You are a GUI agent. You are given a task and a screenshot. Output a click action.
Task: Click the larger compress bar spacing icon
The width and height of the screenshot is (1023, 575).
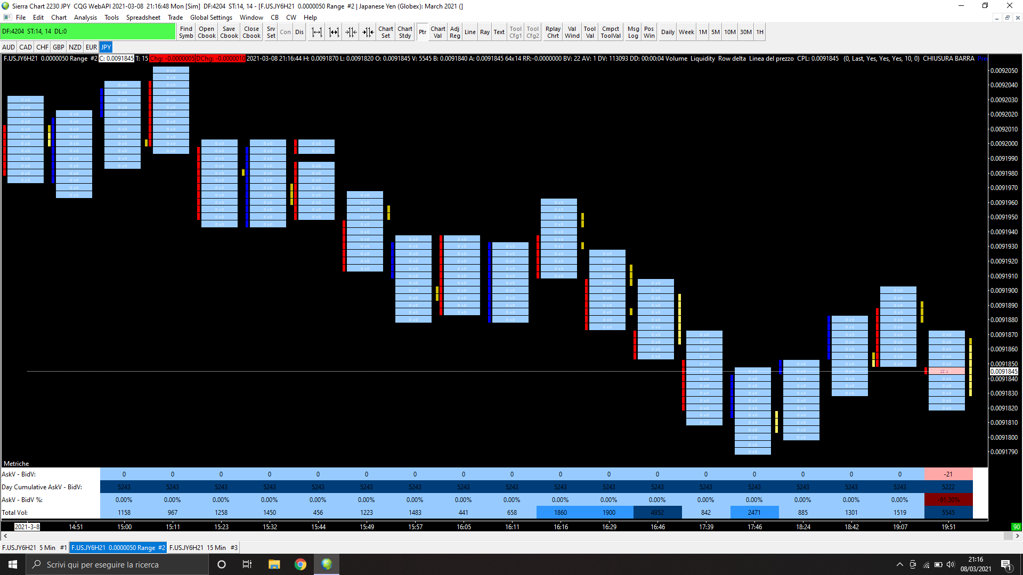pyautogui.click(x=368, y=32)
